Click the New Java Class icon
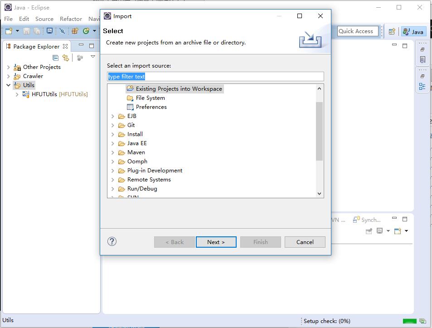The width and height of the screenshot is (432, 328). coord(86,31)
